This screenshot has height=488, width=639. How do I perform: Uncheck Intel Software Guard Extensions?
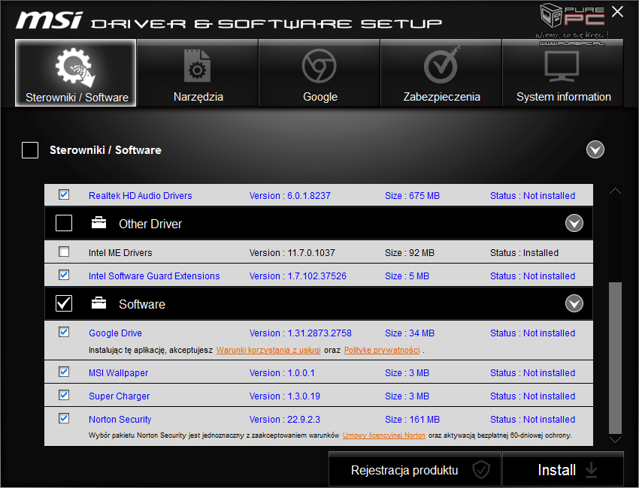tap(64, 275)
